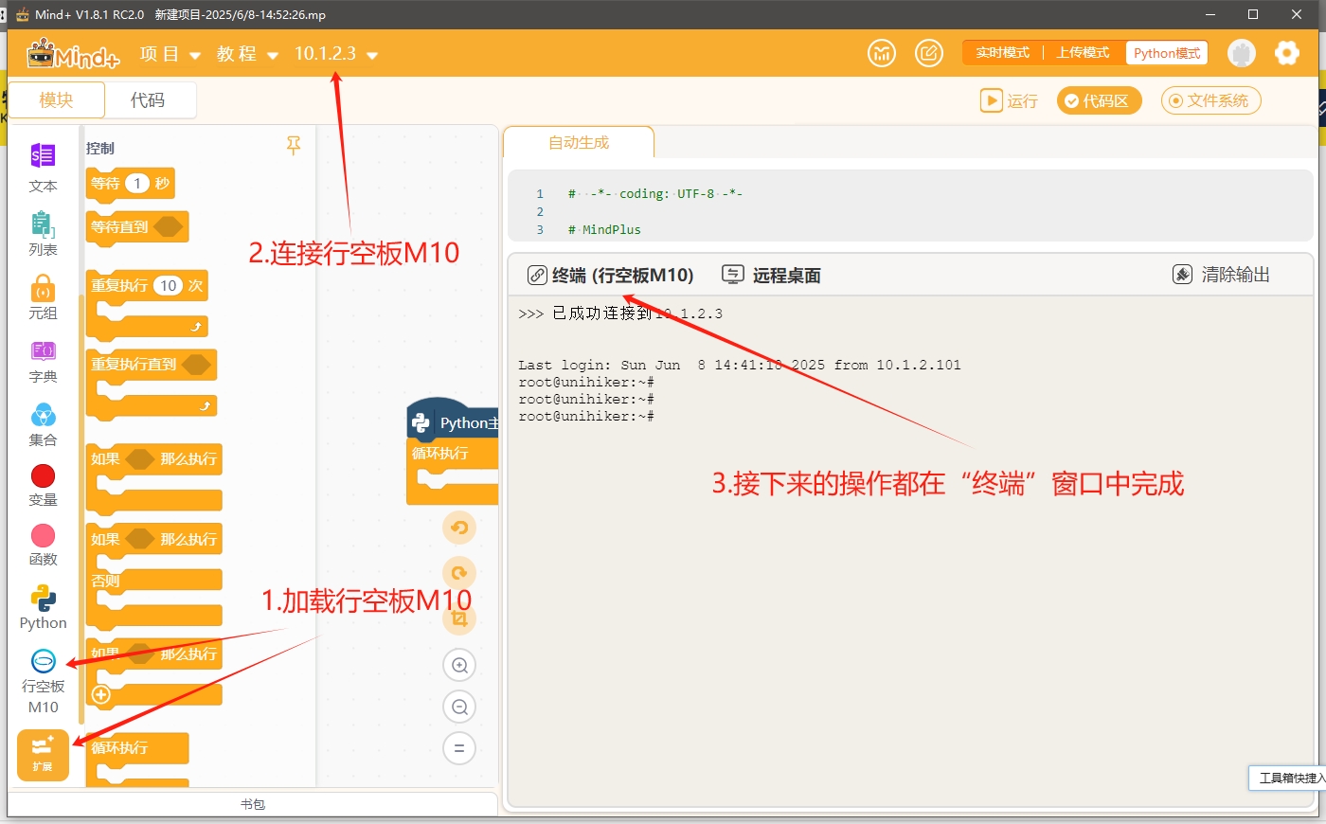This screenshot has width=1326, height=824.
Task: Click the 控制 palette heading
Action: click(100, 148)
